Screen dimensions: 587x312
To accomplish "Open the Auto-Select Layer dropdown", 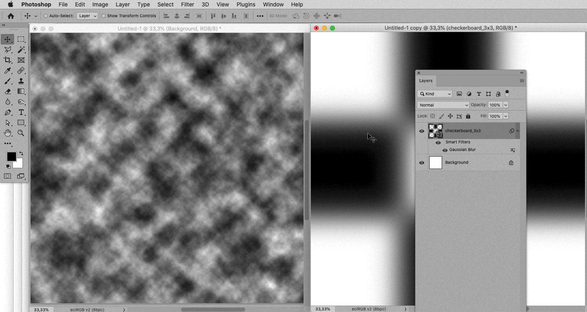I will click(87, 16).
